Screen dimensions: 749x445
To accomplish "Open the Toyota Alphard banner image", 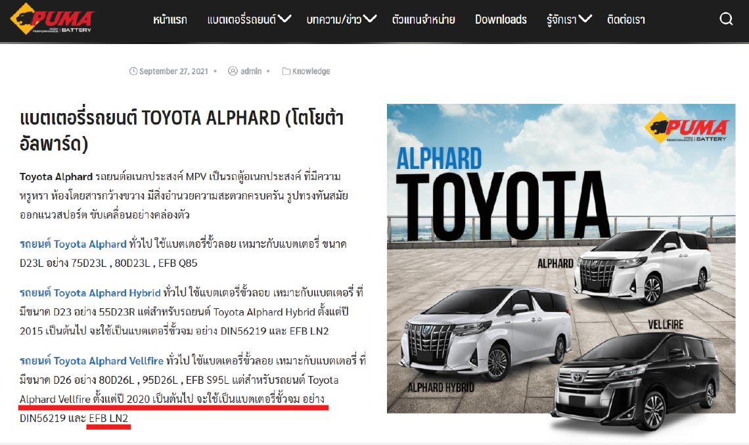I will pos(561,258).
